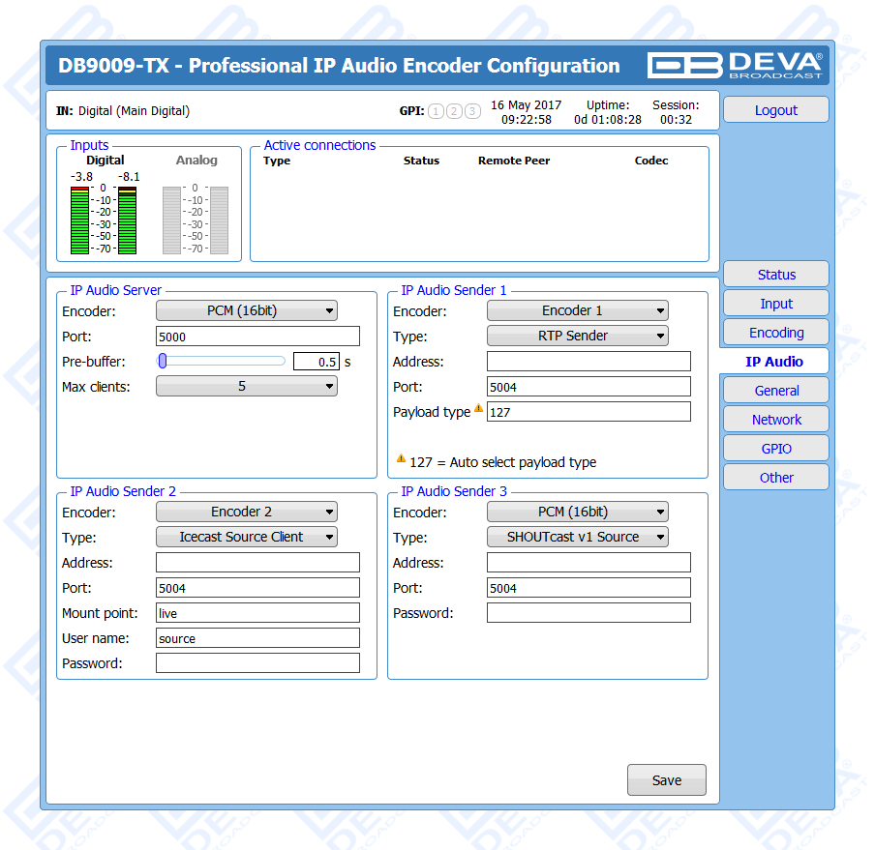
Task: Click GPI indicator 1
Action: [x=436, y=111]
